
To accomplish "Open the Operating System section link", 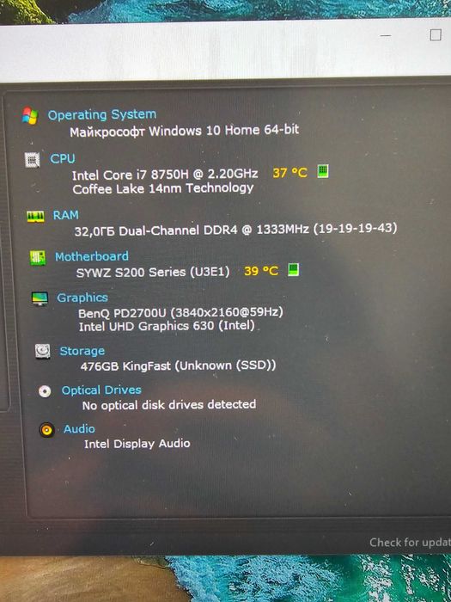I will (102, 114).
